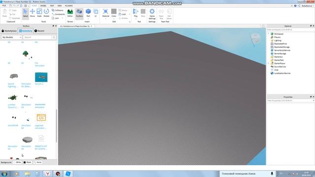Switch to the TEST ribbon tab
Image resolution: width=315 pixels, height=177 pixels.
tap(52, 6)
